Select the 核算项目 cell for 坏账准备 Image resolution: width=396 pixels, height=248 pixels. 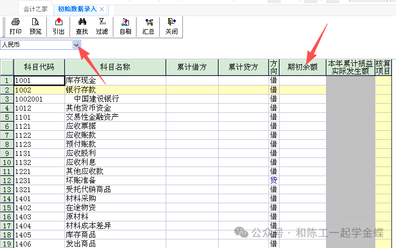click(x=383, y=180)
